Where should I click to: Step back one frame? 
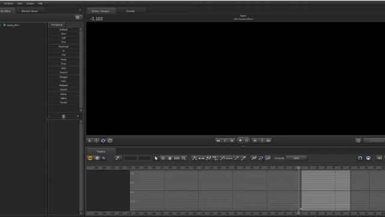point(225,140)
